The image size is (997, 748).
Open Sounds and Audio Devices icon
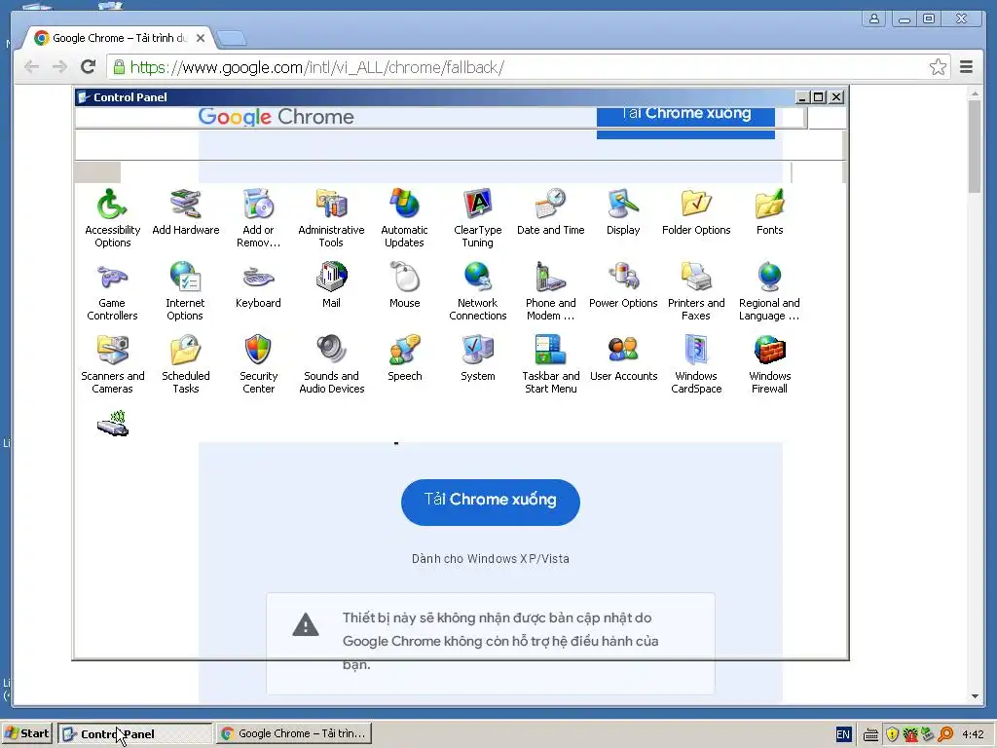pyautogui.click(x=331, y=364)
